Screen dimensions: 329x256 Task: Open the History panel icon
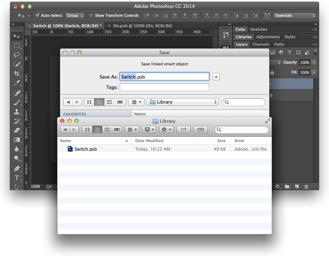(226, 35)
